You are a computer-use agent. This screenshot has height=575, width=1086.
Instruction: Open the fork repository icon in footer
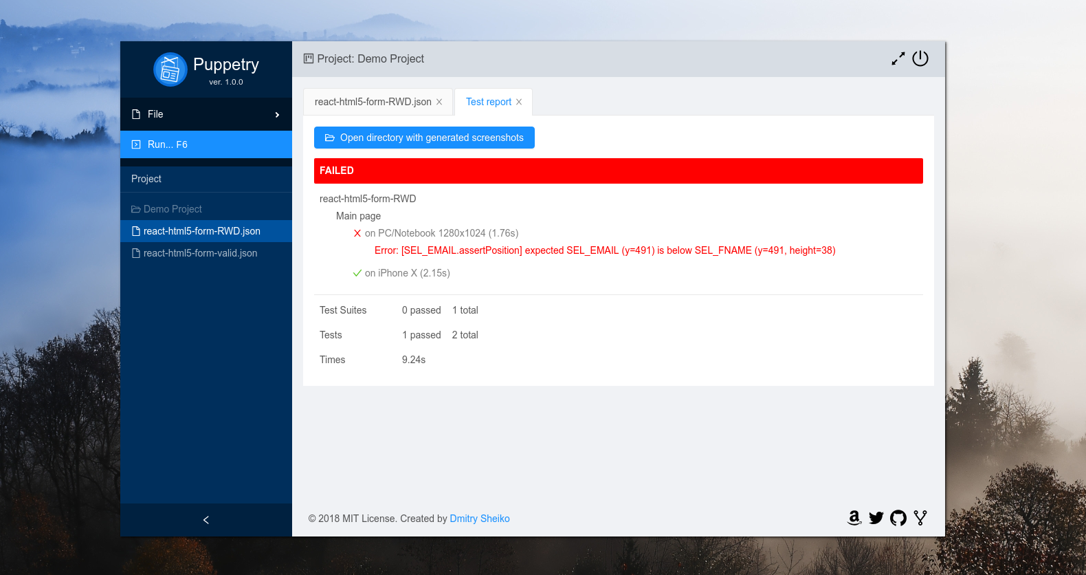click(920, 518)
